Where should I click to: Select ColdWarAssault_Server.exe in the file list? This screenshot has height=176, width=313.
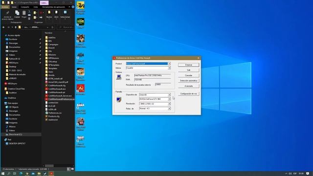[x=60, y=96]
